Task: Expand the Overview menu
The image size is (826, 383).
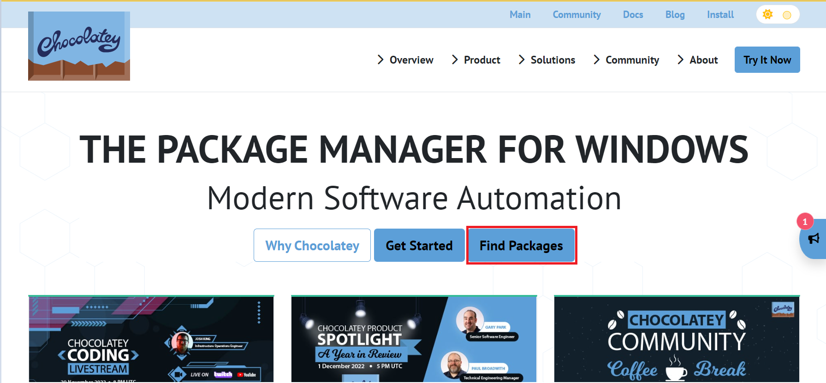Action: tap(405, 60)
